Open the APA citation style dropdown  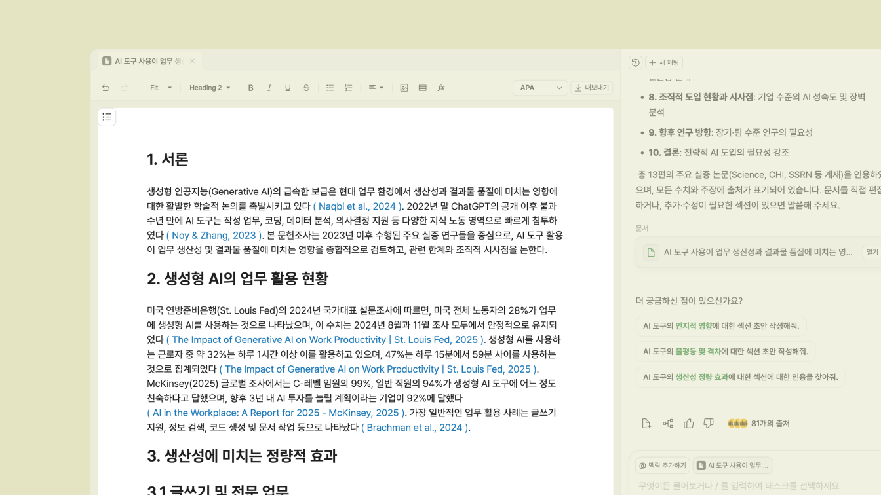pos(539,87)
